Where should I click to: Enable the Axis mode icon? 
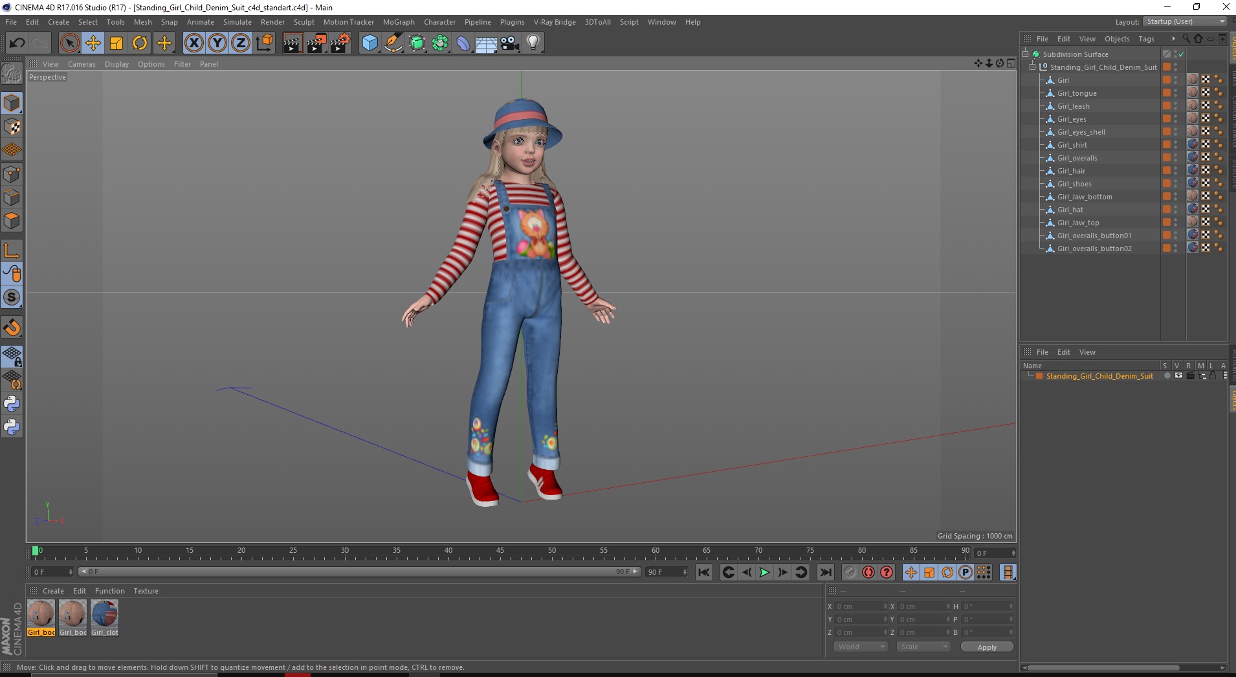tap(12, 250)
